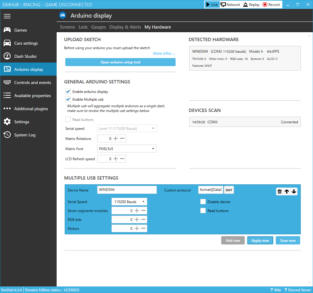Click scrollbar down arrow at bottom
Viewport: 313px width, 293px height.
click(x=309, y=282)
